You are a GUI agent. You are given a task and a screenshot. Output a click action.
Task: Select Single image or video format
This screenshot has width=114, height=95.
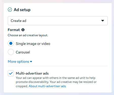(x=11, y=43)
